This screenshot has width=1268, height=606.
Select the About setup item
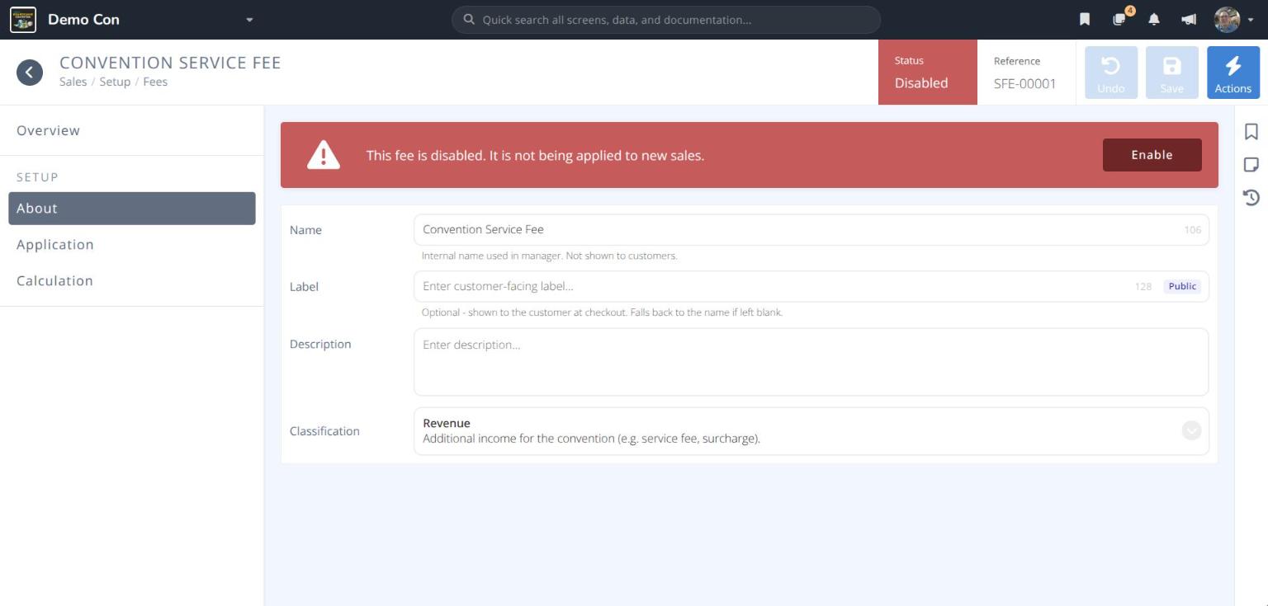132,209
